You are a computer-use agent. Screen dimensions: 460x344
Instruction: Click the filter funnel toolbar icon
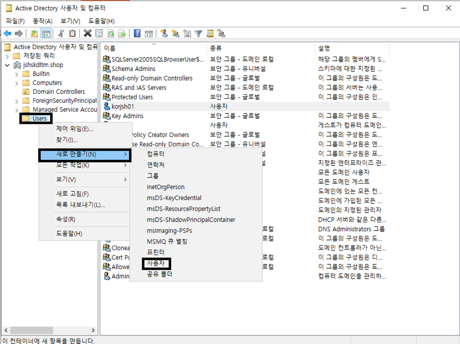click(x=198, y=33)
